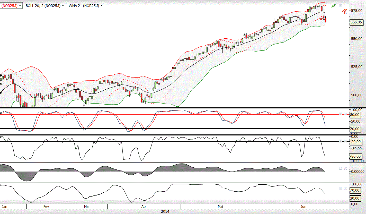The image size is (366, 214).
Task: Click the Mar month label on the time axis
Action: point(87,207)
